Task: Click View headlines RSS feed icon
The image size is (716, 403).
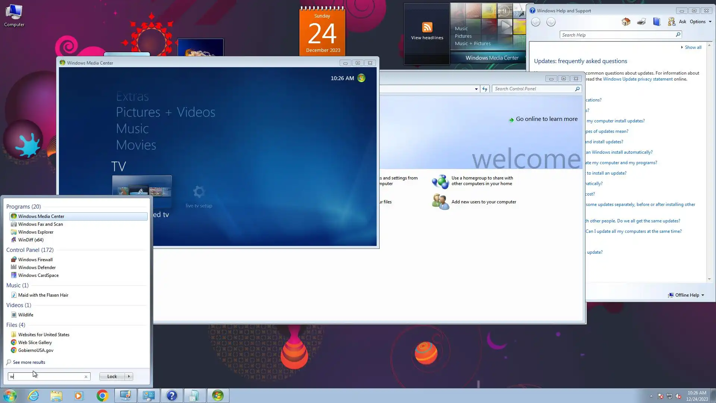Action: 427,27
